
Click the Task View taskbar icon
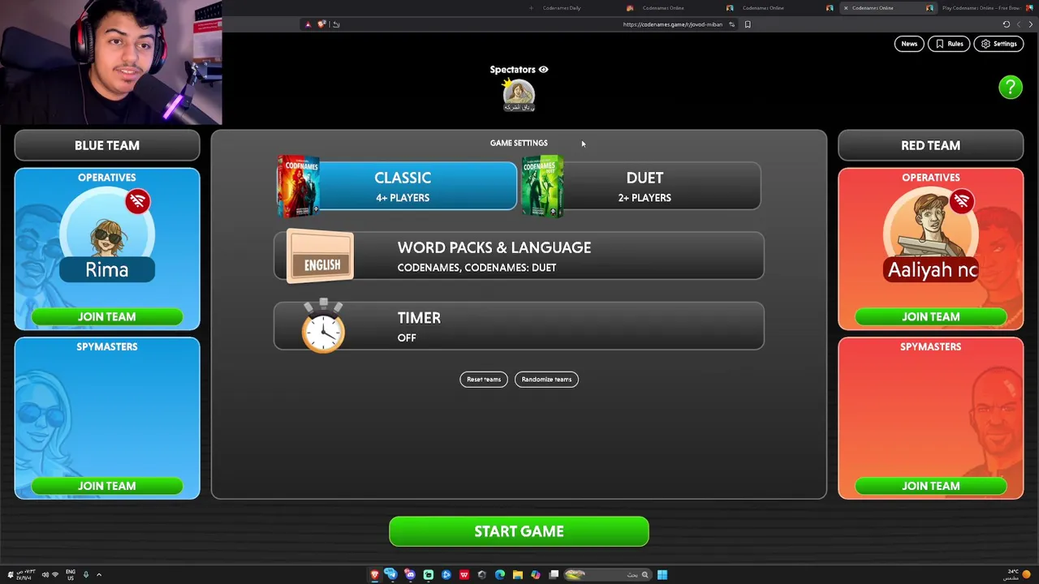(x=554, y=574)
